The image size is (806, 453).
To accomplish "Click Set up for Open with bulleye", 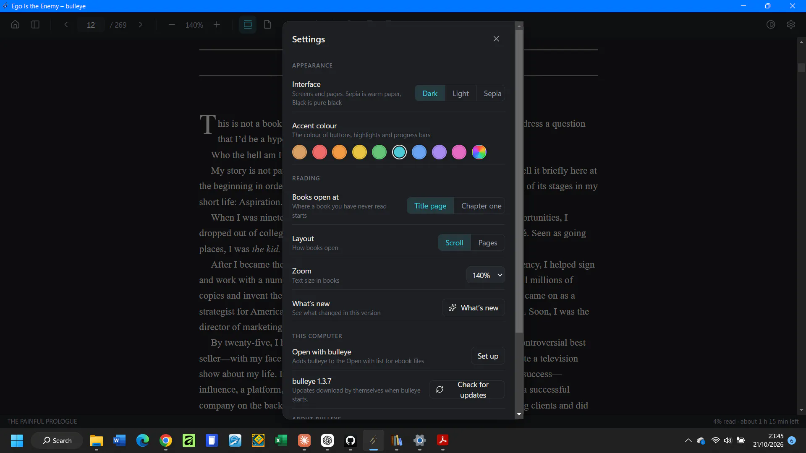I will [488, 356].
